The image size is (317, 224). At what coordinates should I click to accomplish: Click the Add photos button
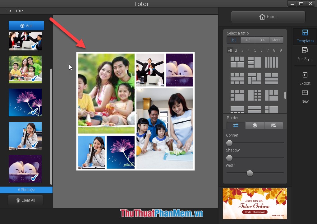tap(26, 25)
